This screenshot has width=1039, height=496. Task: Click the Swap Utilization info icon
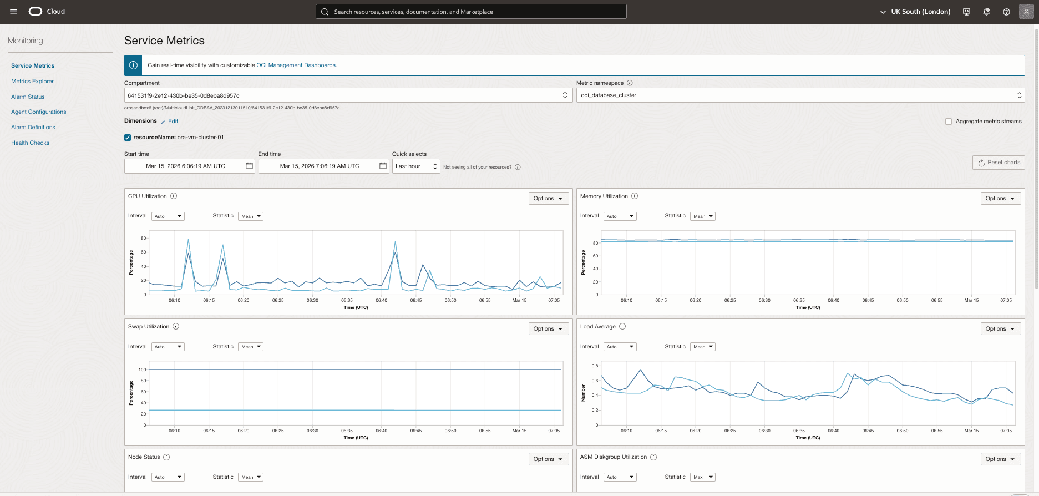coord(176,326)
